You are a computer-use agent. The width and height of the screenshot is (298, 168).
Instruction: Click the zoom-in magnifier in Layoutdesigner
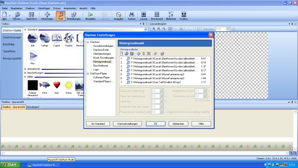(154, 29)
